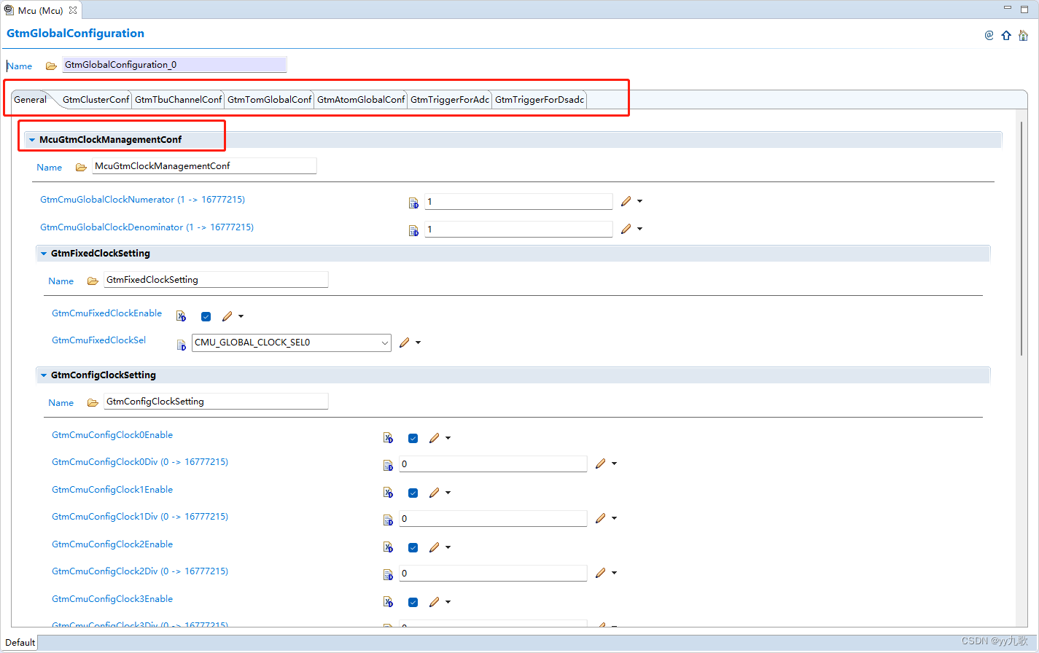
Task: Click pencil icon for GtmCmuConfigClock3Enable
Action: 434,602
